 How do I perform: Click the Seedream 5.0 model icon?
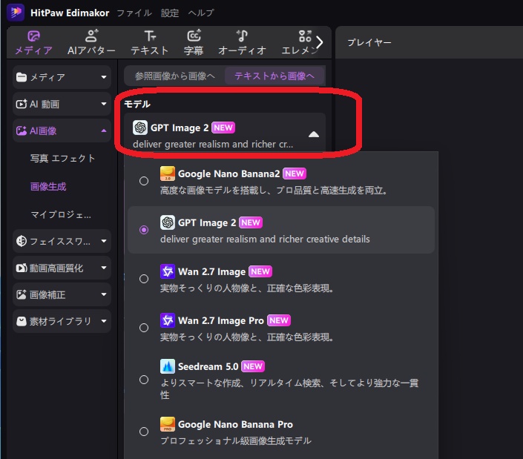pyautogui.click(x=168, y=366)
